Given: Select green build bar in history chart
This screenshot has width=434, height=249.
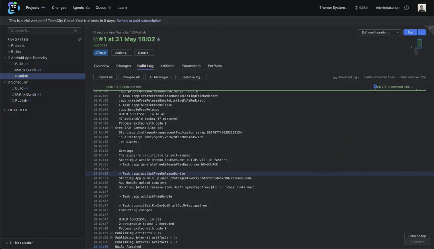Looking at the screenshot, I should (x=419, y=43).
